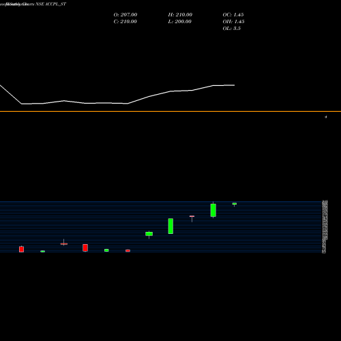
Task: Click the close price value C: 210.00
Action: 125,21
